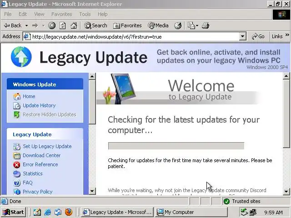Open the Favorites toolbar button
Image resolution: width=291 pixels, height=218 pixels.
pyautogui.click(x=127, y=25)
